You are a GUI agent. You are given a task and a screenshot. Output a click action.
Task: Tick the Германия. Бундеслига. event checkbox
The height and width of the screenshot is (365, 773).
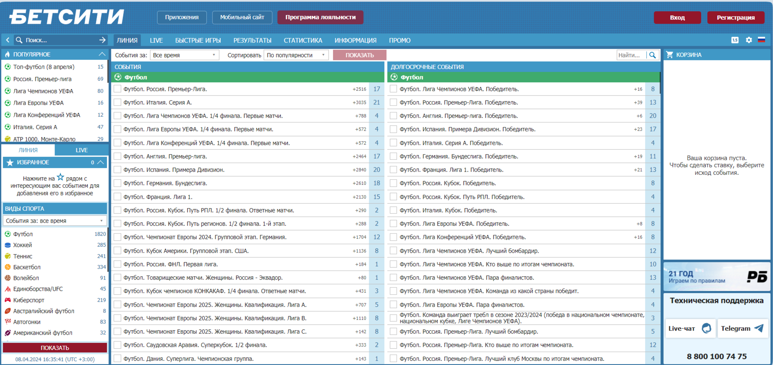tap(117, 183)
